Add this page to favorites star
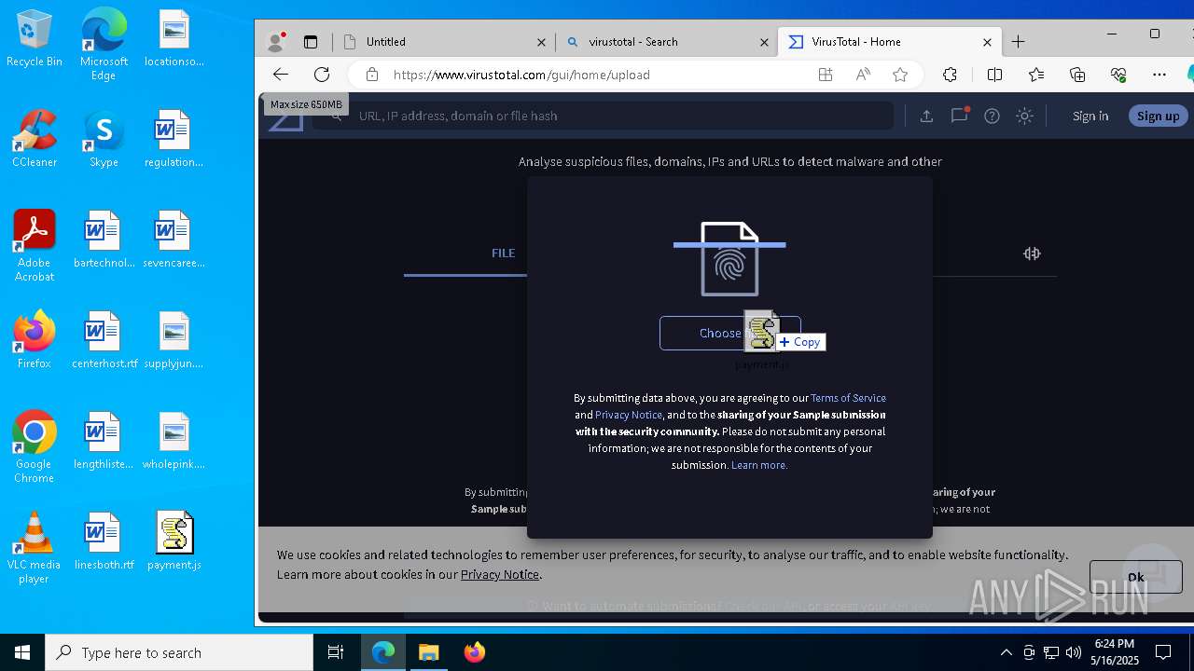The image size is (1194, 671). [900, 75]
